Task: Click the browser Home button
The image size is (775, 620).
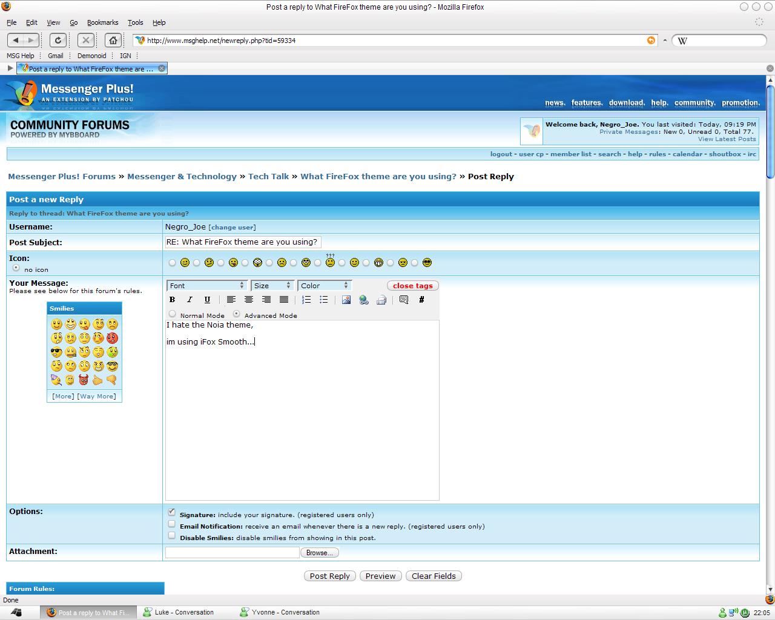Action: [x=113, y=40]
